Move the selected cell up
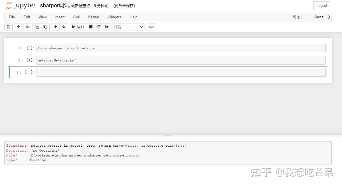Image resolution: width=342 pixels, height=186 pixels. [x=55, y=27]
